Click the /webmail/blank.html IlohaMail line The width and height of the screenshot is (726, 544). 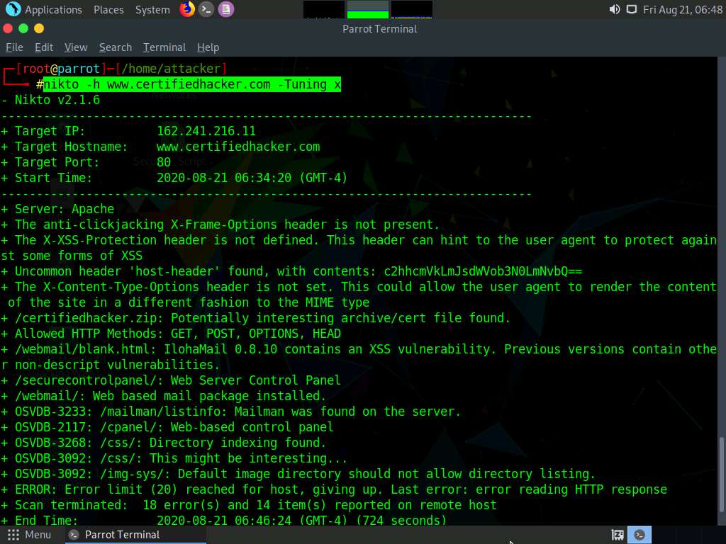pyautogui.click(x=359, y=357)
